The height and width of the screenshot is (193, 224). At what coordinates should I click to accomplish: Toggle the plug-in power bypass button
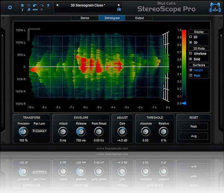pos(10,7)
